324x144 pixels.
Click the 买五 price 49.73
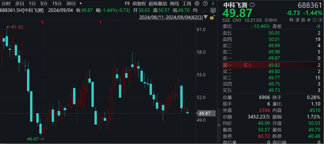click(274, 90)
